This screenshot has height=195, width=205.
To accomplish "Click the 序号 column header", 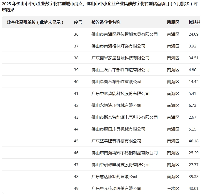I will click(78, 22).
